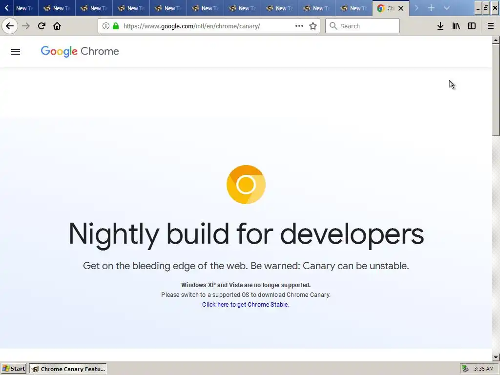Open the browser home page
The width and height of the screenshot is (500, 375).
[57, 26]
